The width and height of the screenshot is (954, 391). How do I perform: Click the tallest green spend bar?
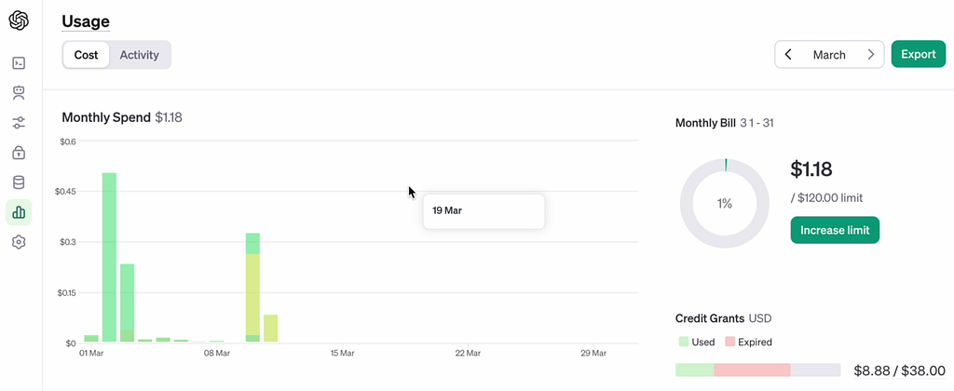tap(109, 257)
